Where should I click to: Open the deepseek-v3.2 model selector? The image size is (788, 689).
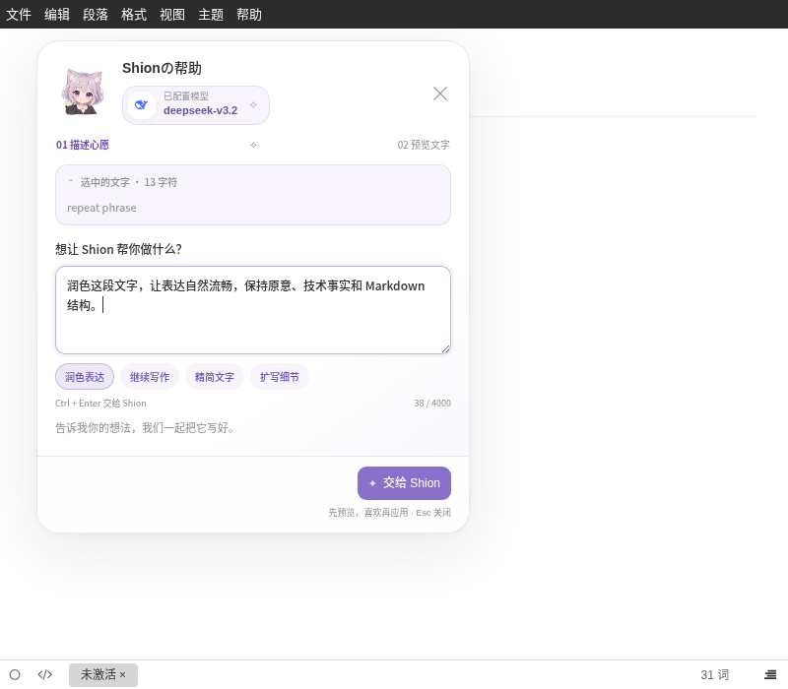196,105
